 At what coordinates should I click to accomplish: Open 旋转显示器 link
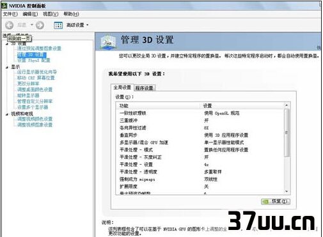pos(28,95)
